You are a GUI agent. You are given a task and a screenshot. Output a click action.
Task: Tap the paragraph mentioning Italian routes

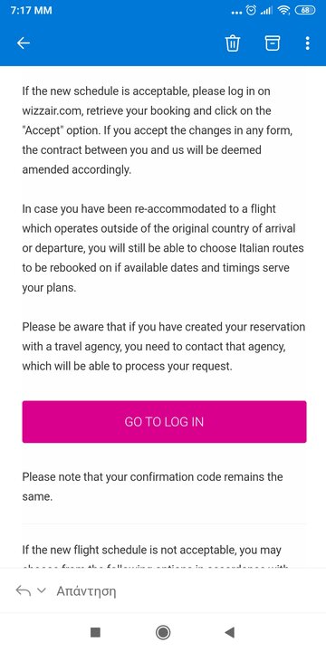(x=163, y=248)
